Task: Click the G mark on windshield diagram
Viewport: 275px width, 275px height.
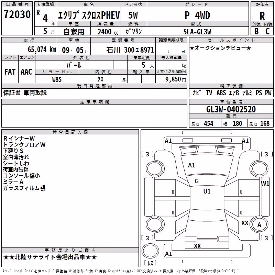Action: 197,181
